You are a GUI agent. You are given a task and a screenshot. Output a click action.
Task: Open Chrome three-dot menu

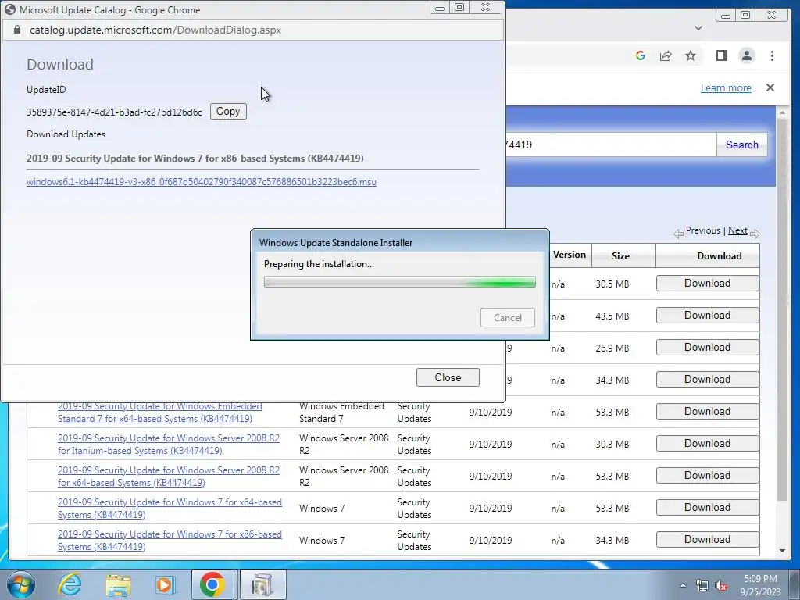[772, 55]
